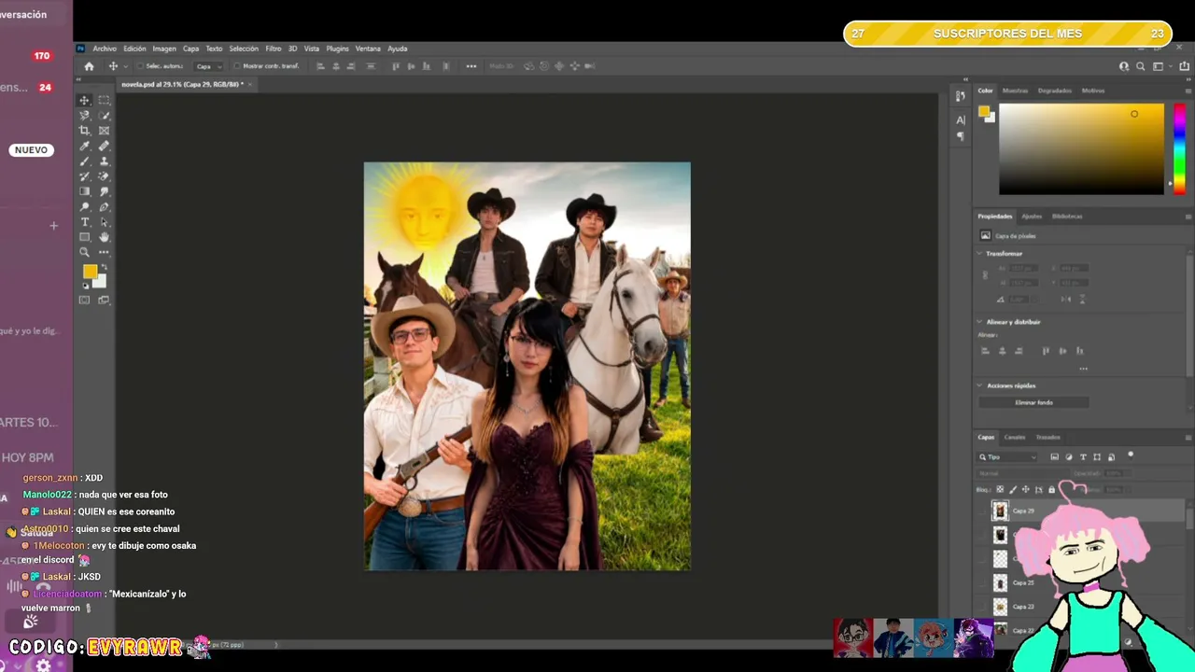Toggle visibility of layer Capa 29

point(982,511)
